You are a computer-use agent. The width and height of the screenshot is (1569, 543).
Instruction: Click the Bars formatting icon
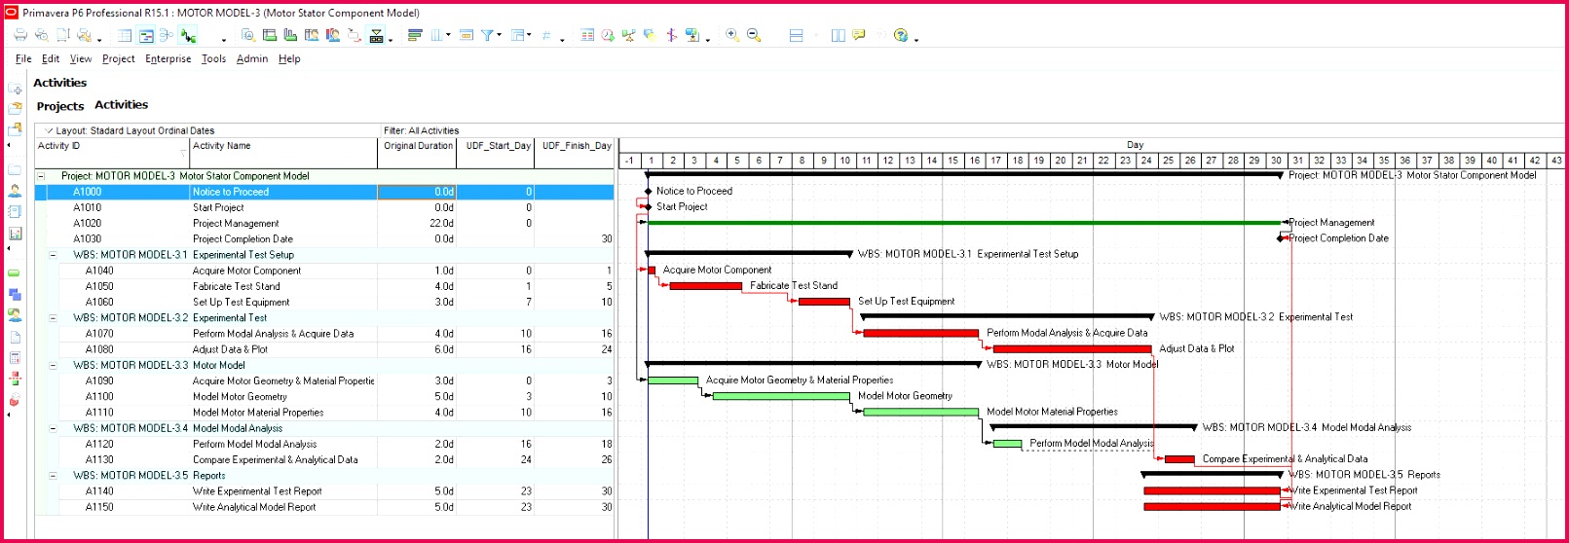click(414, 35)
